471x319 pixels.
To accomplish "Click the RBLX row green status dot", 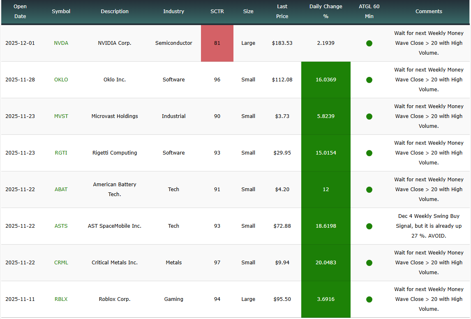I will pos(369,299).
